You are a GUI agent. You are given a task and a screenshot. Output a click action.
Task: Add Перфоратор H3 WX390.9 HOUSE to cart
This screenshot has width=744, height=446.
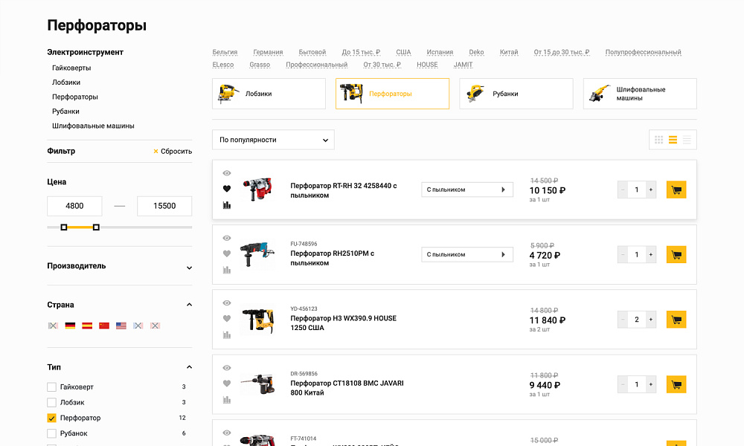676,320
